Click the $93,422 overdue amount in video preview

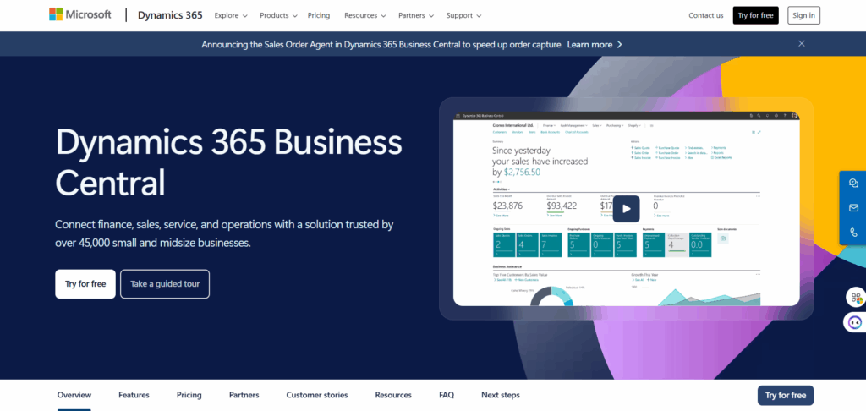(562, 205)
